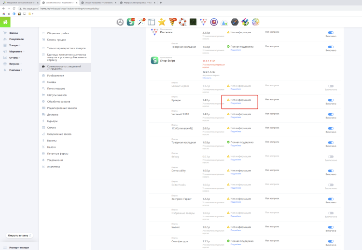Disable the Честный ЗНАК plugin toggle

click(331, 115)
